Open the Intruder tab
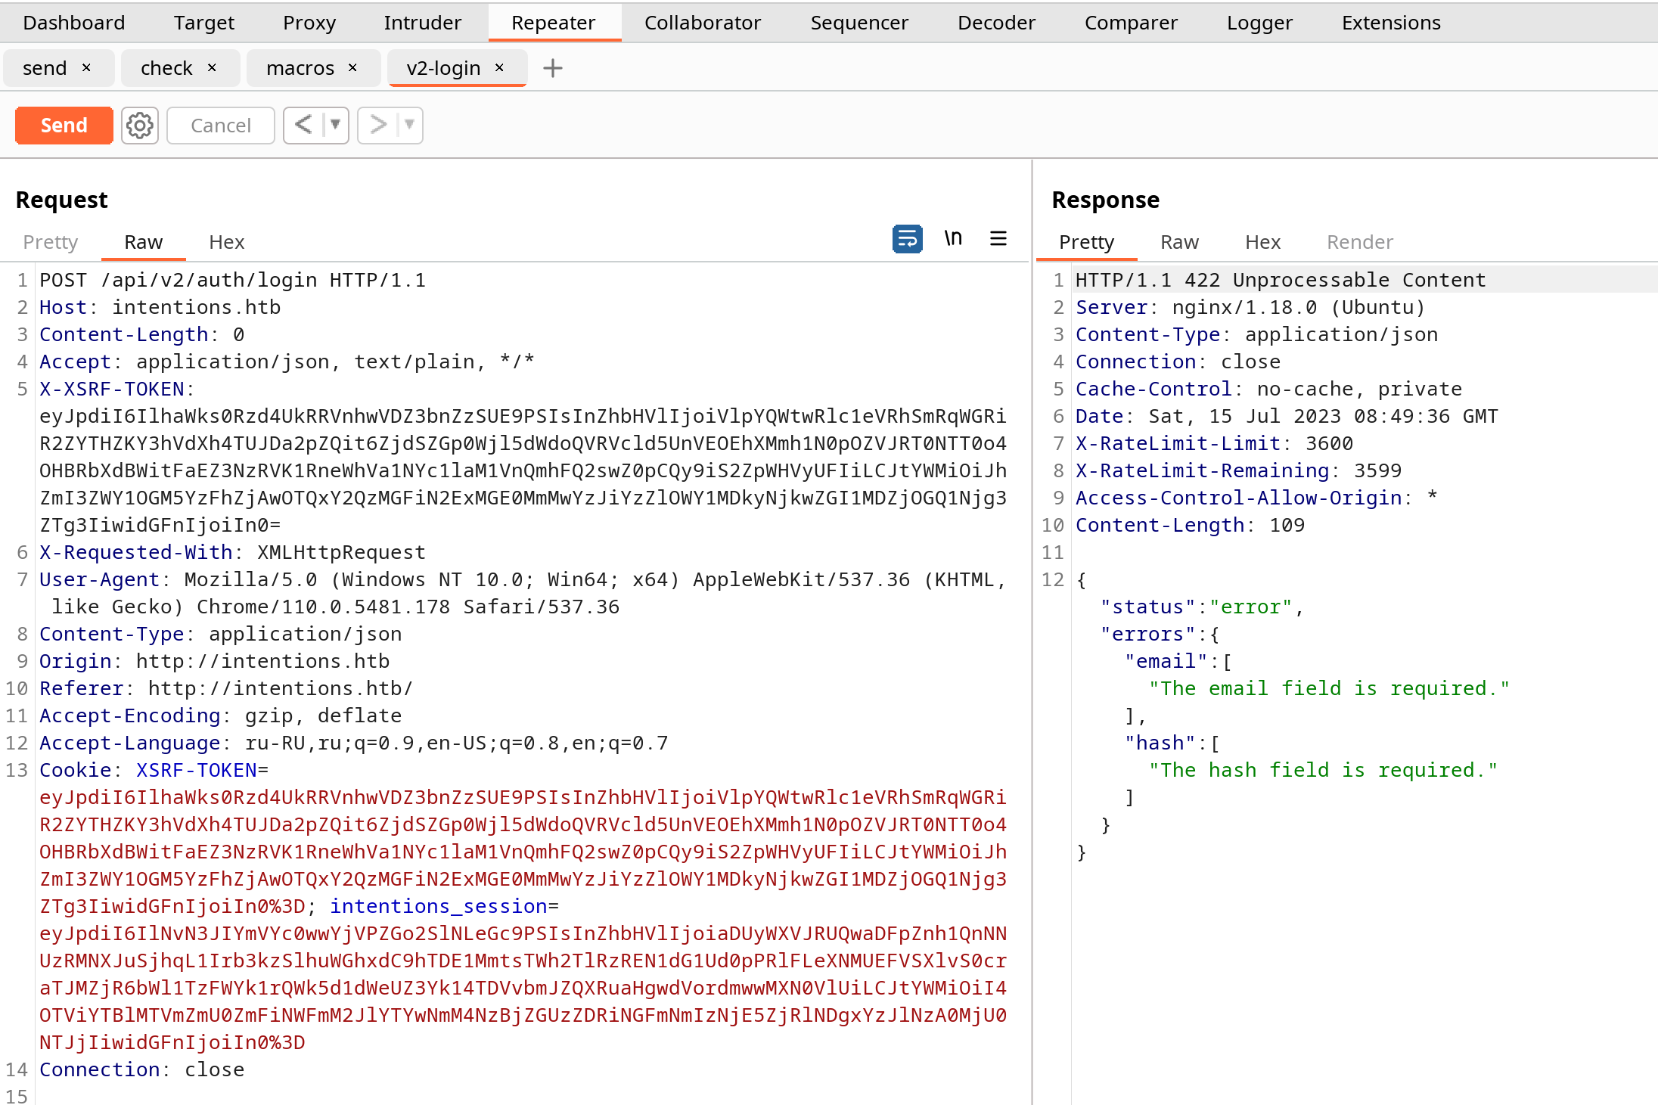1658x1105 pixels. click(x=423, y=23)
